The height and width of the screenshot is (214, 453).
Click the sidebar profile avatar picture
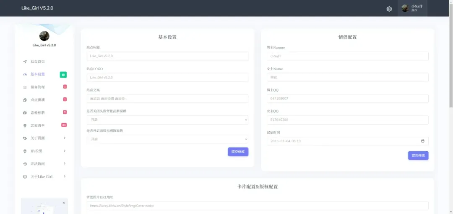[x=44, y=36]
